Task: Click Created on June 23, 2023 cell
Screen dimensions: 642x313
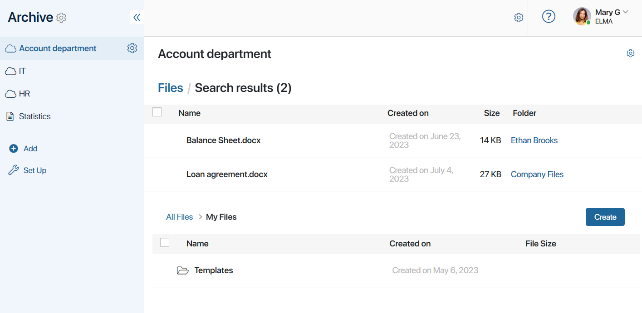Action: 425,140
